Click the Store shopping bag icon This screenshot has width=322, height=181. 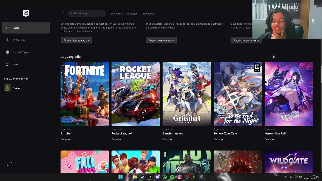click(x=8, y=28)
